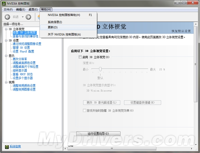Choose NVIDIA 控制面板帮助(H) menu entry

[x=68, y=15]
